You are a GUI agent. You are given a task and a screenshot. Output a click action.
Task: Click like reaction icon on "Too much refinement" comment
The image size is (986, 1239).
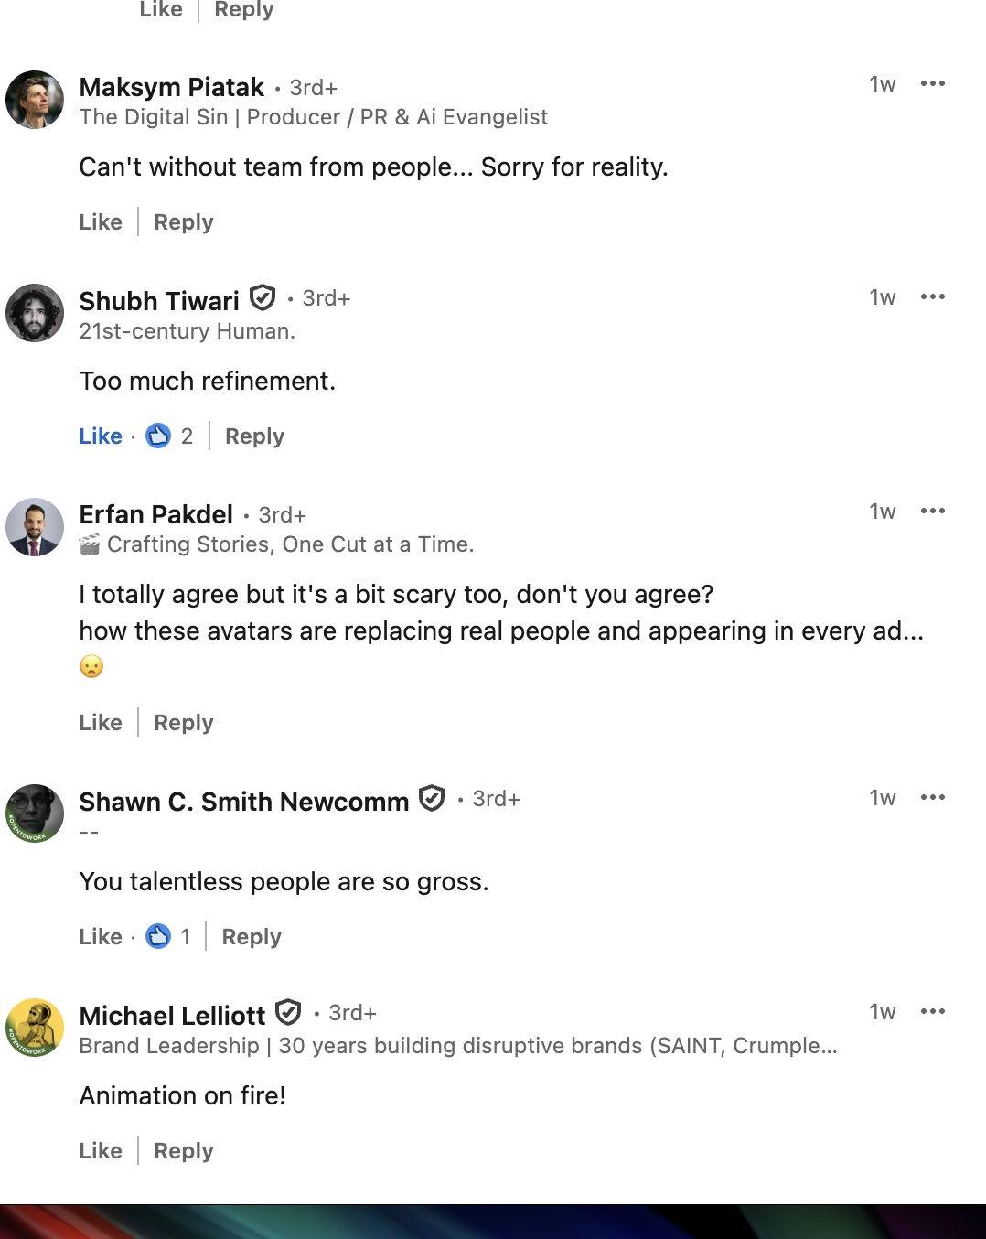[158, 436]
